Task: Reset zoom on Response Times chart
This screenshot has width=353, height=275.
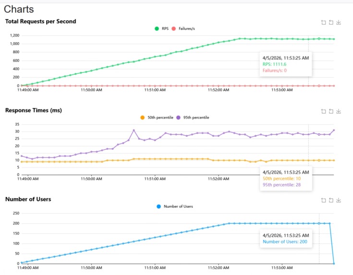Action: click(x=331, y=111)
